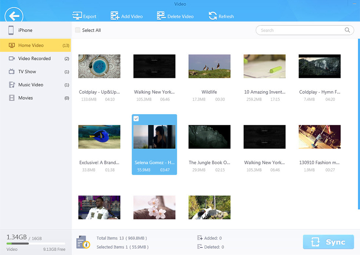The width and height of the screenshot is (360, 255).
Task: Click the Music Video note icon
Action: point(12,85)
